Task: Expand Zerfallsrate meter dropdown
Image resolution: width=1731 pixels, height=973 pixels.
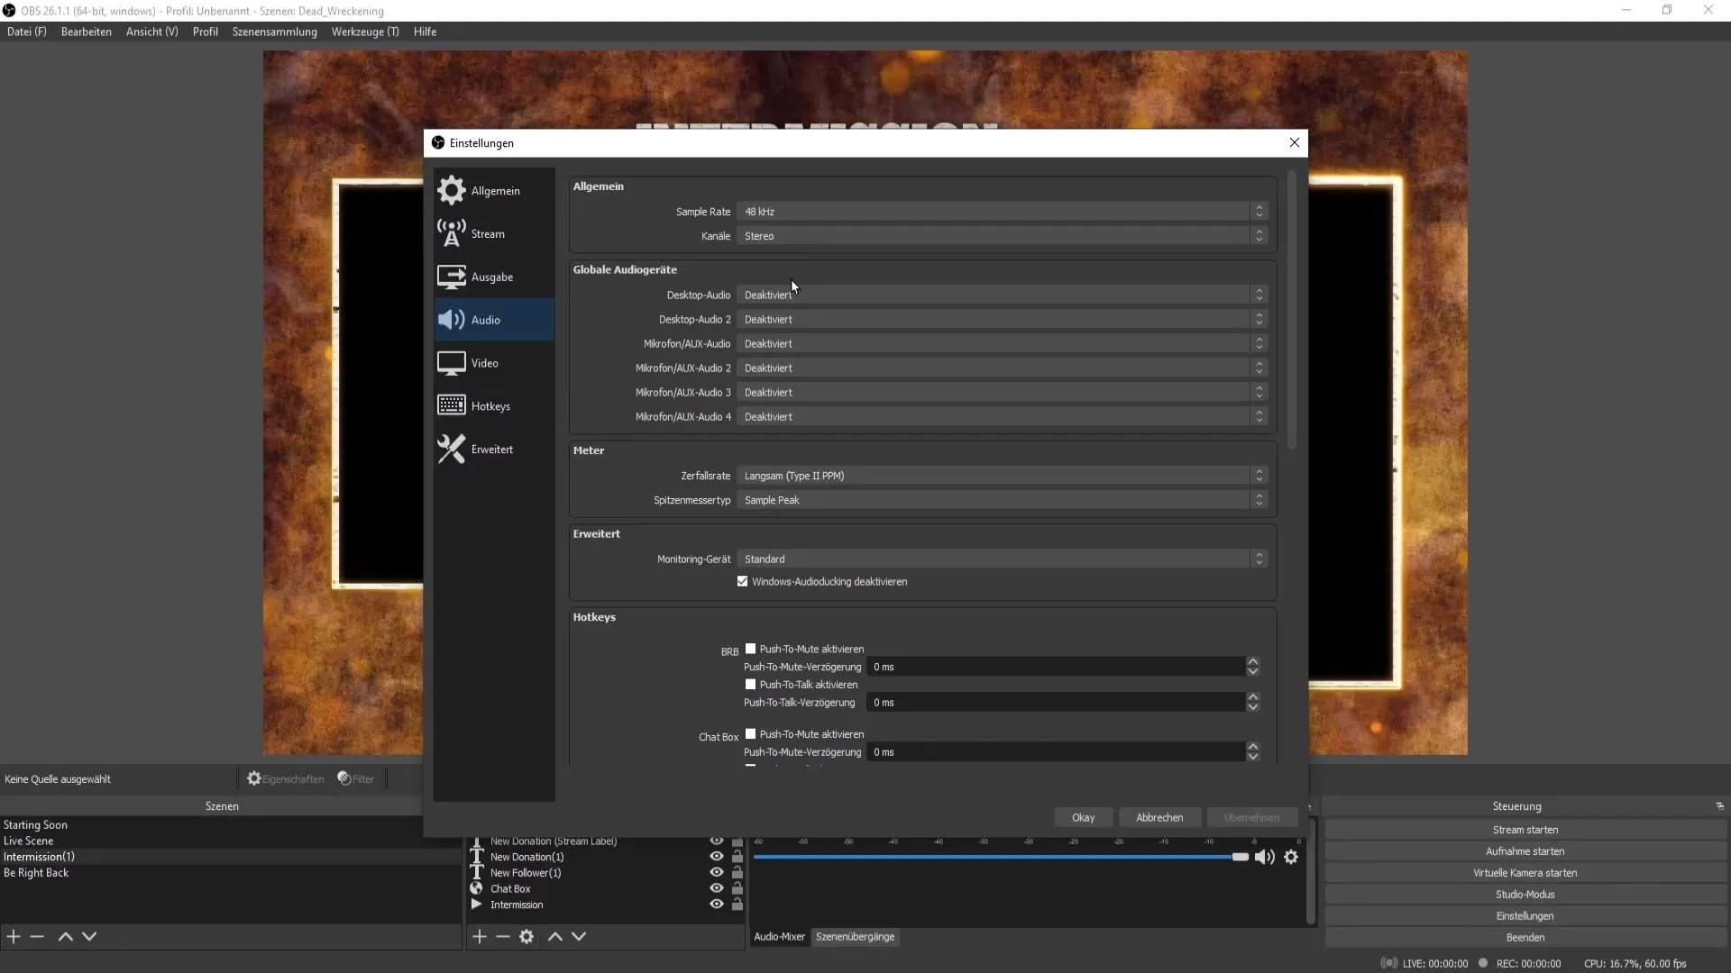Action: click(1260, 475)
